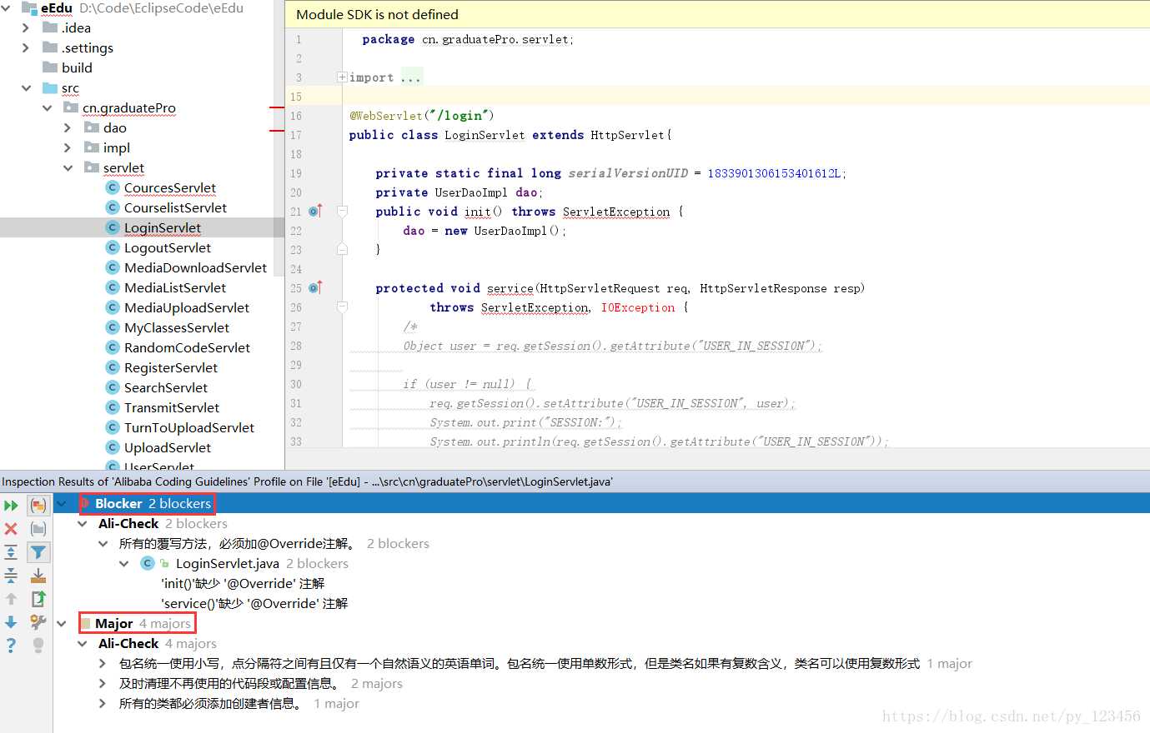Screen dimensions: 1150x733
Task: Click the eEdu project module icon
Action: point(29,8)
